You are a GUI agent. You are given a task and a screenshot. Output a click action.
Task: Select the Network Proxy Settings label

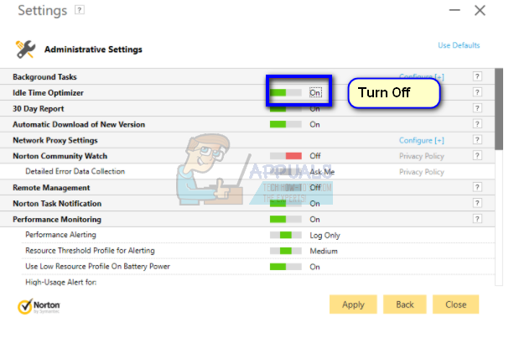click(55, 140)
